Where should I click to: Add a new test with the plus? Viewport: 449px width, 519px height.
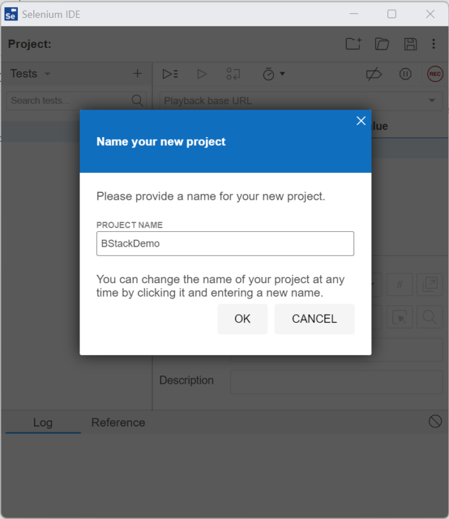[137, 74]
